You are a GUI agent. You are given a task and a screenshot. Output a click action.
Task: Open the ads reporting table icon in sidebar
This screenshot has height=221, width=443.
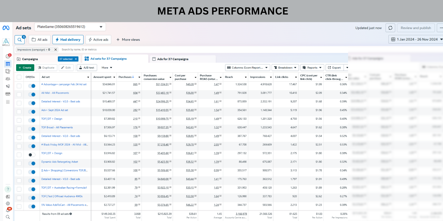[x=8, y=64]
